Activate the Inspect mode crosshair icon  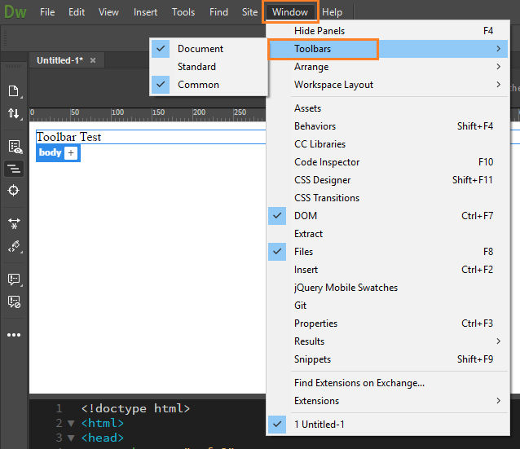(x=14, y=191)
